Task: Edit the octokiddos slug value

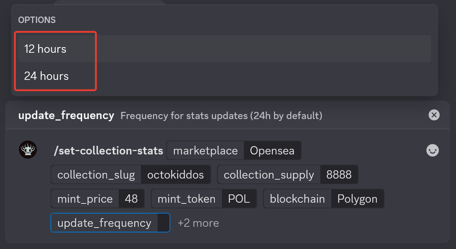Action: click(176, 175)
